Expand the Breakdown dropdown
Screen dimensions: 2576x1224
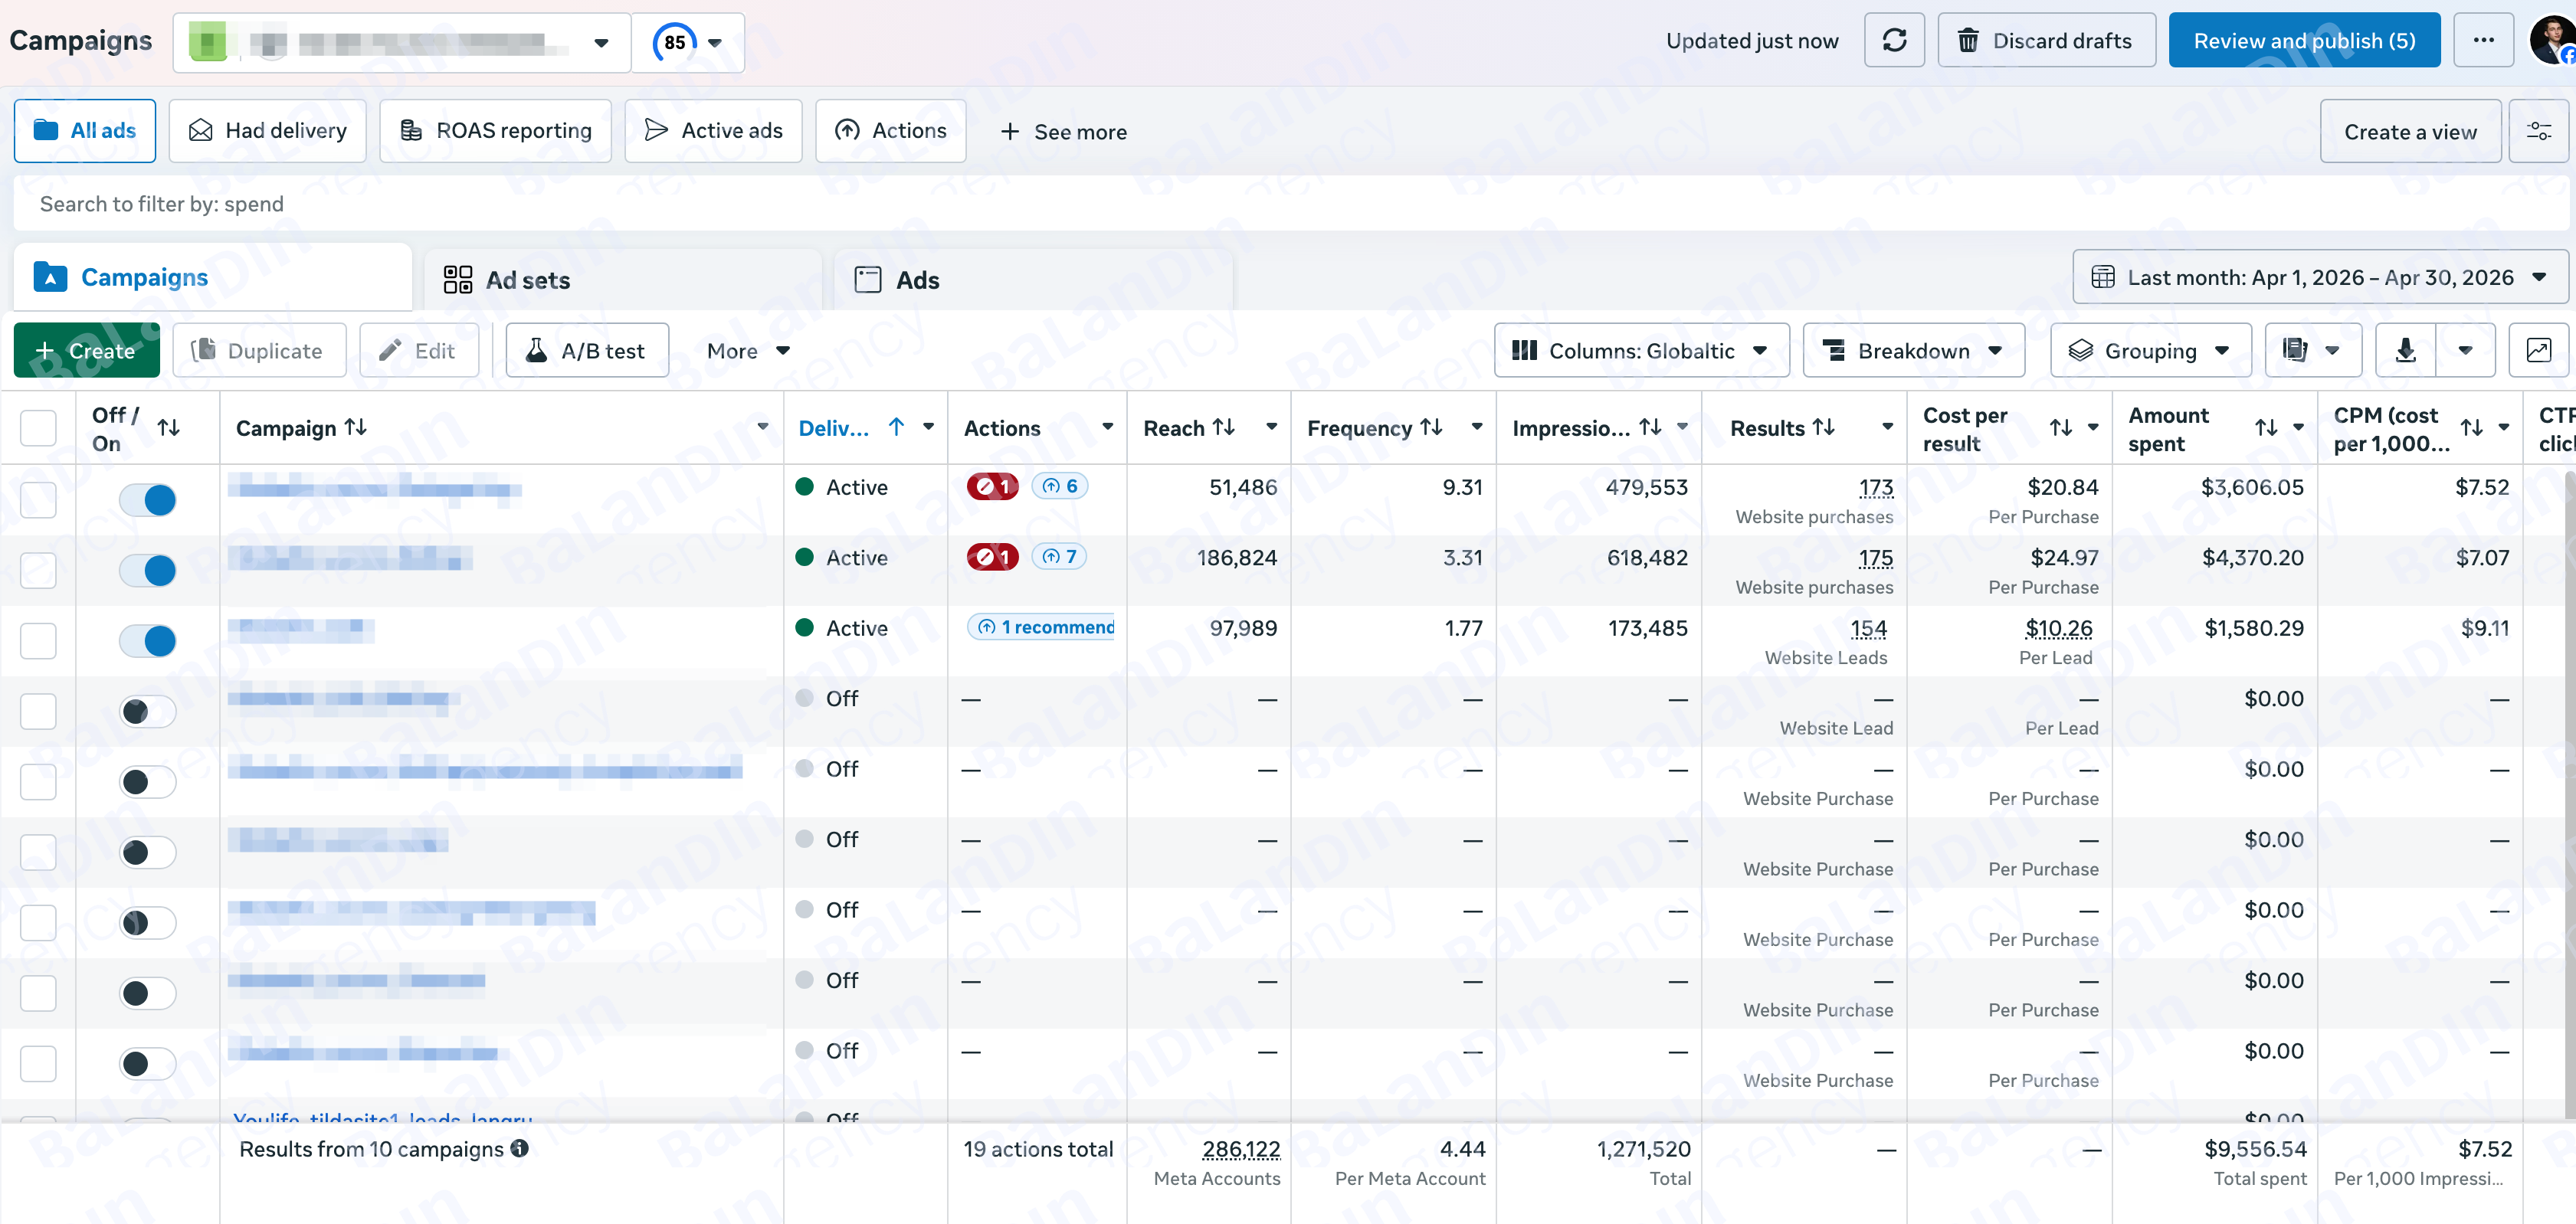[x=1913, y=350]
